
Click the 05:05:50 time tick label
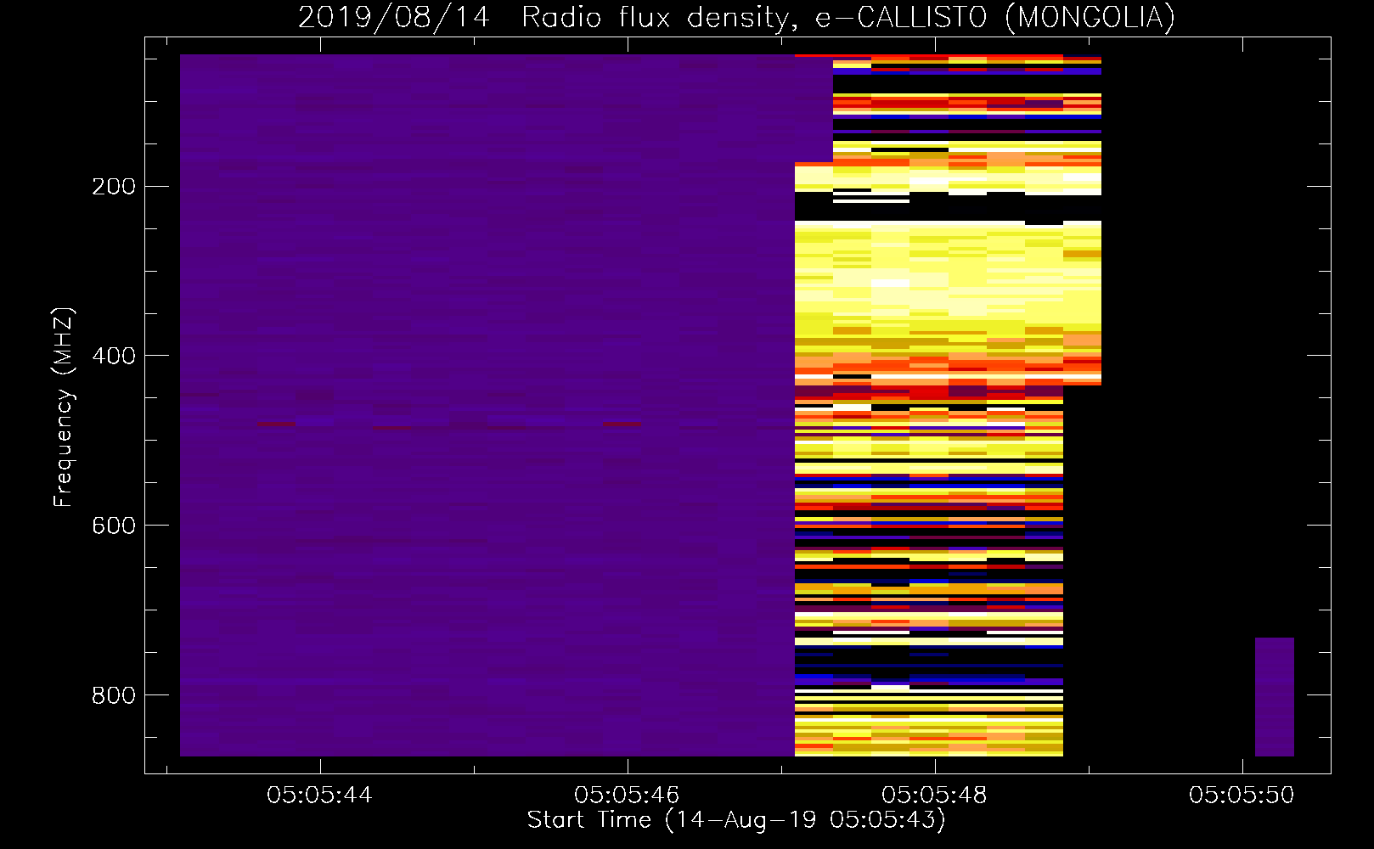(x=1242, y=795)
